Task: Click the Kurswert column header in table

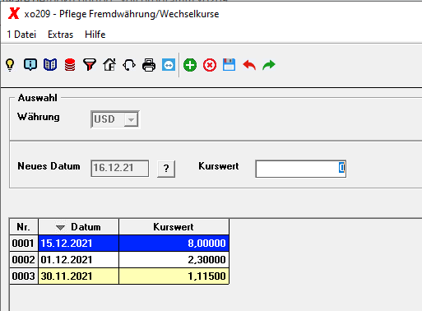Action: 174,227
